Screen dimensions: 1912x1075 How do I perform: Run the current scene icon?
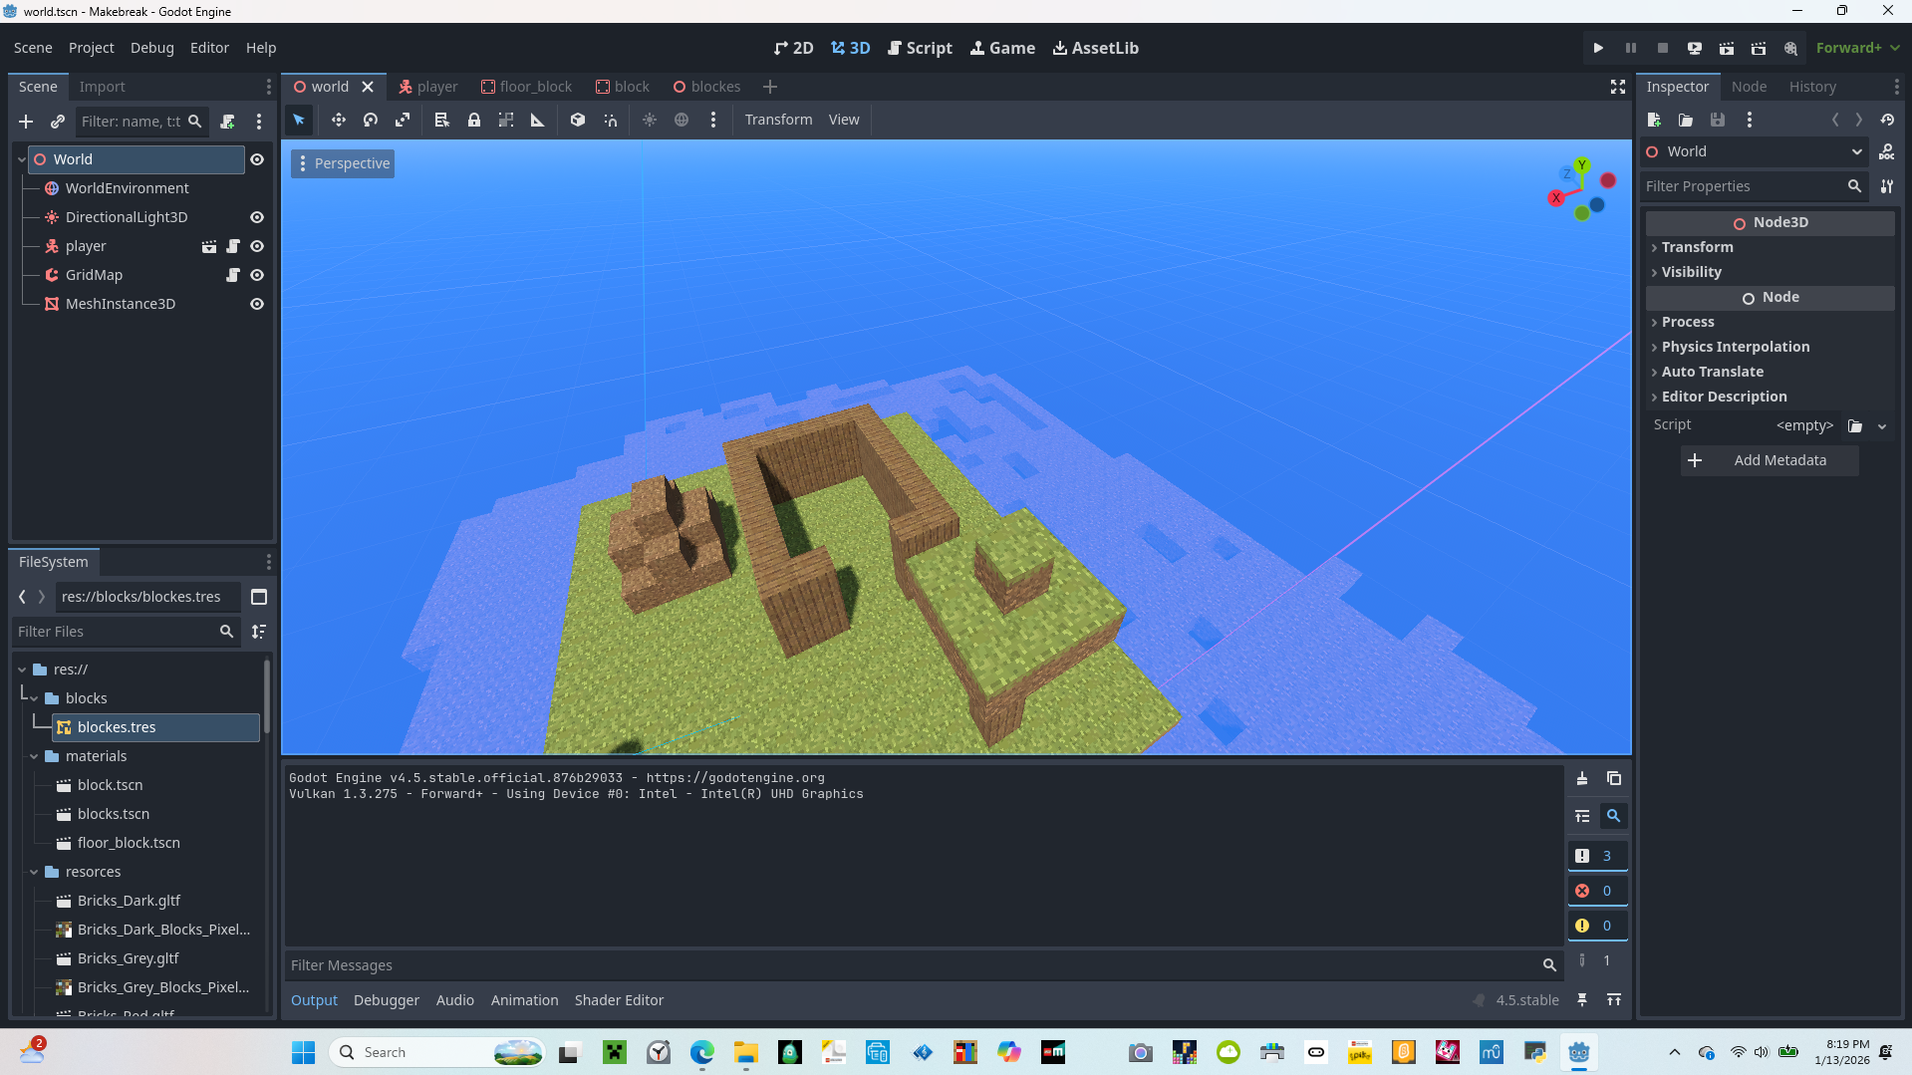point(1726,48)
